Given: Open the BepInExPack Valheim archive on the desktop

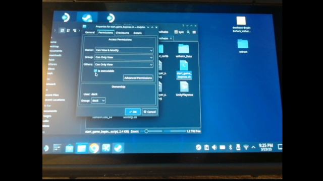Looking at the screenshot, I should click(241, 24).
